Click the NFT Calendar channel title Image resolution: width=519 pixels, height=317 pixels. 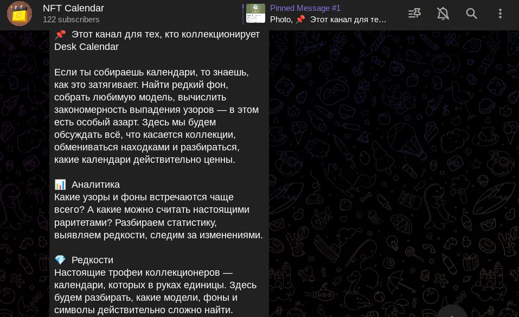[73, 8]
